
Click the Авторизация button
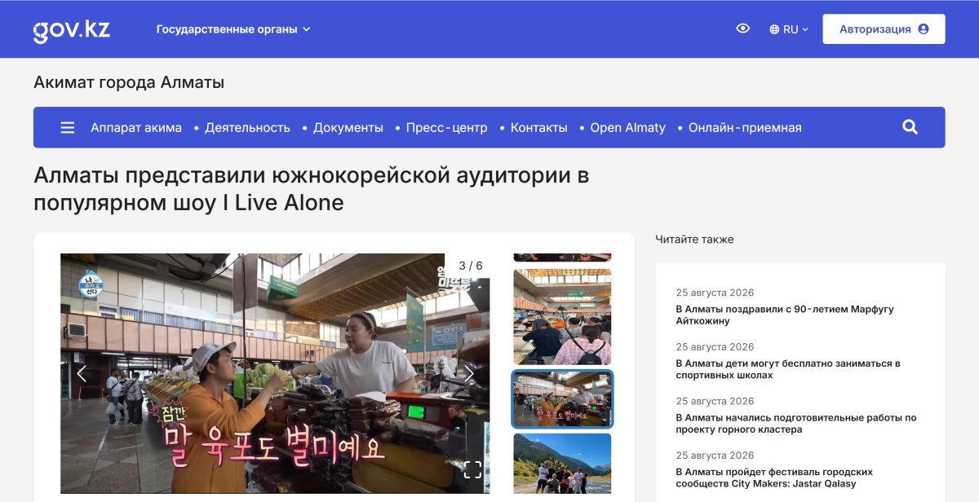tap(884, 29)
